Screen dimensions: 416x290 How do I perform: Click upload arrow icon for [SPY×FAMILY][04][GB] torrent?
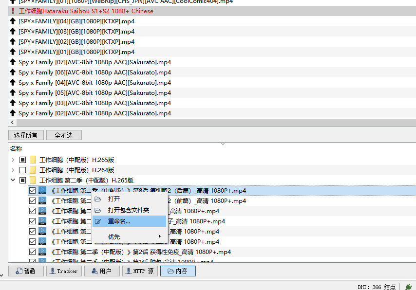[x=13, y=21]
